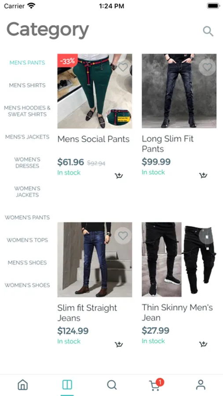Tap the search magnifier beside Category title
Screen dimensions: 223x396
click(x=208, y=31)
